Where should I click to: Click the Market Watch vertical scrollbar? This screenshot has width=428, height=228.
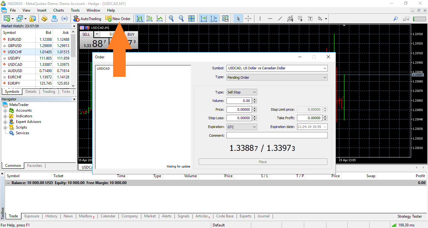click(73, 59)
